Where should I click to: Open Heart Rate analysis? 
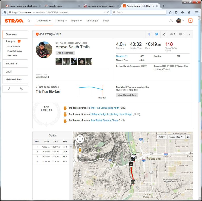coord(12,55)
